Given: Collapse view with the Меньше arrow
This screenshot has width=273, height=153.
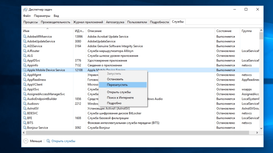Looking at the screenshot, I should [26, 141].
